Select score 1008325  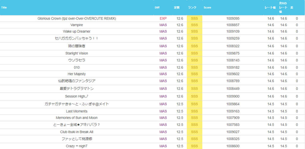coord(233,139)
